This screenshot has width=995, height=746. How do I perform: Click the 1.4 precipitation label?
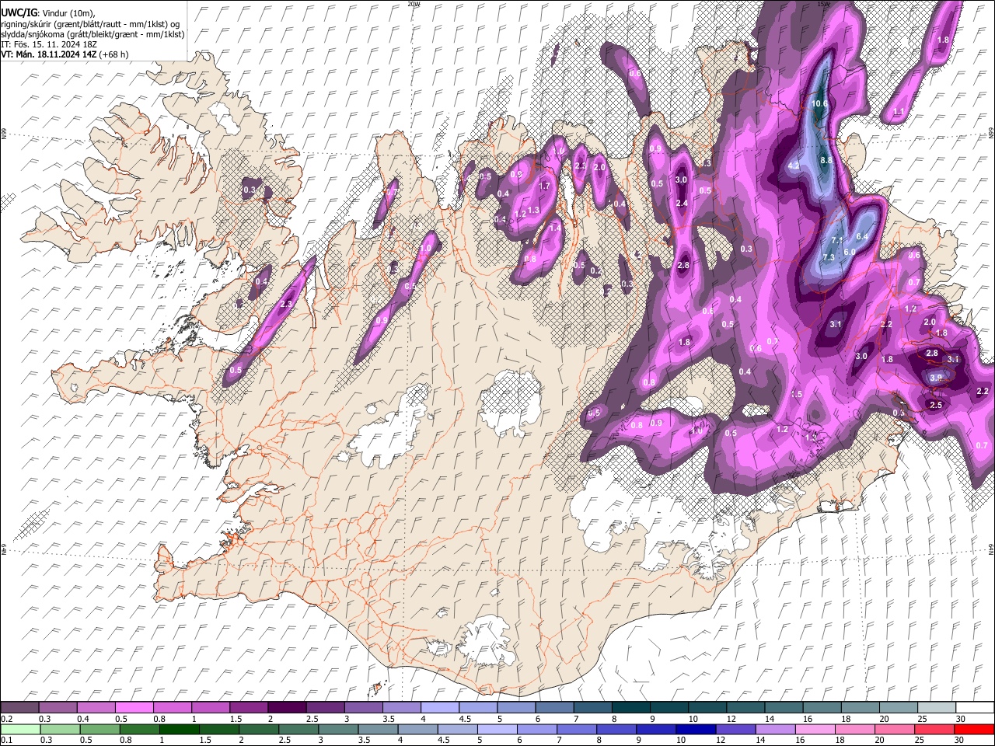click(x=554, y=228)
